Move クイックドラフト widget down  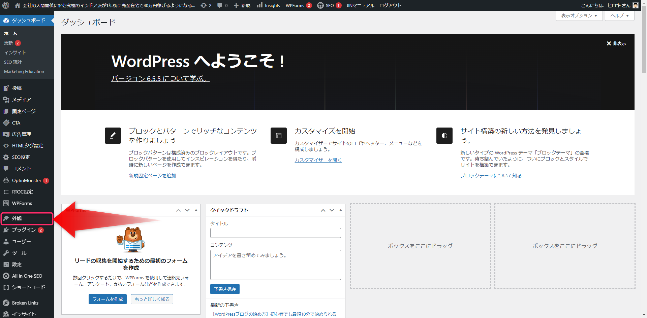[x=332, y=210]
